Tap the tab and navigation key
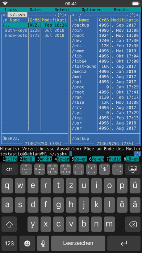This screenshot has width=142, height=253. point(39,169)
